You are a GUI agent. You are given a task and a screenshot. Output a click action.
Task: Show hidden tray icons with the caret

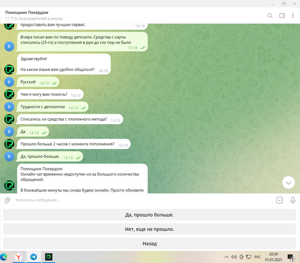point(227,257)
